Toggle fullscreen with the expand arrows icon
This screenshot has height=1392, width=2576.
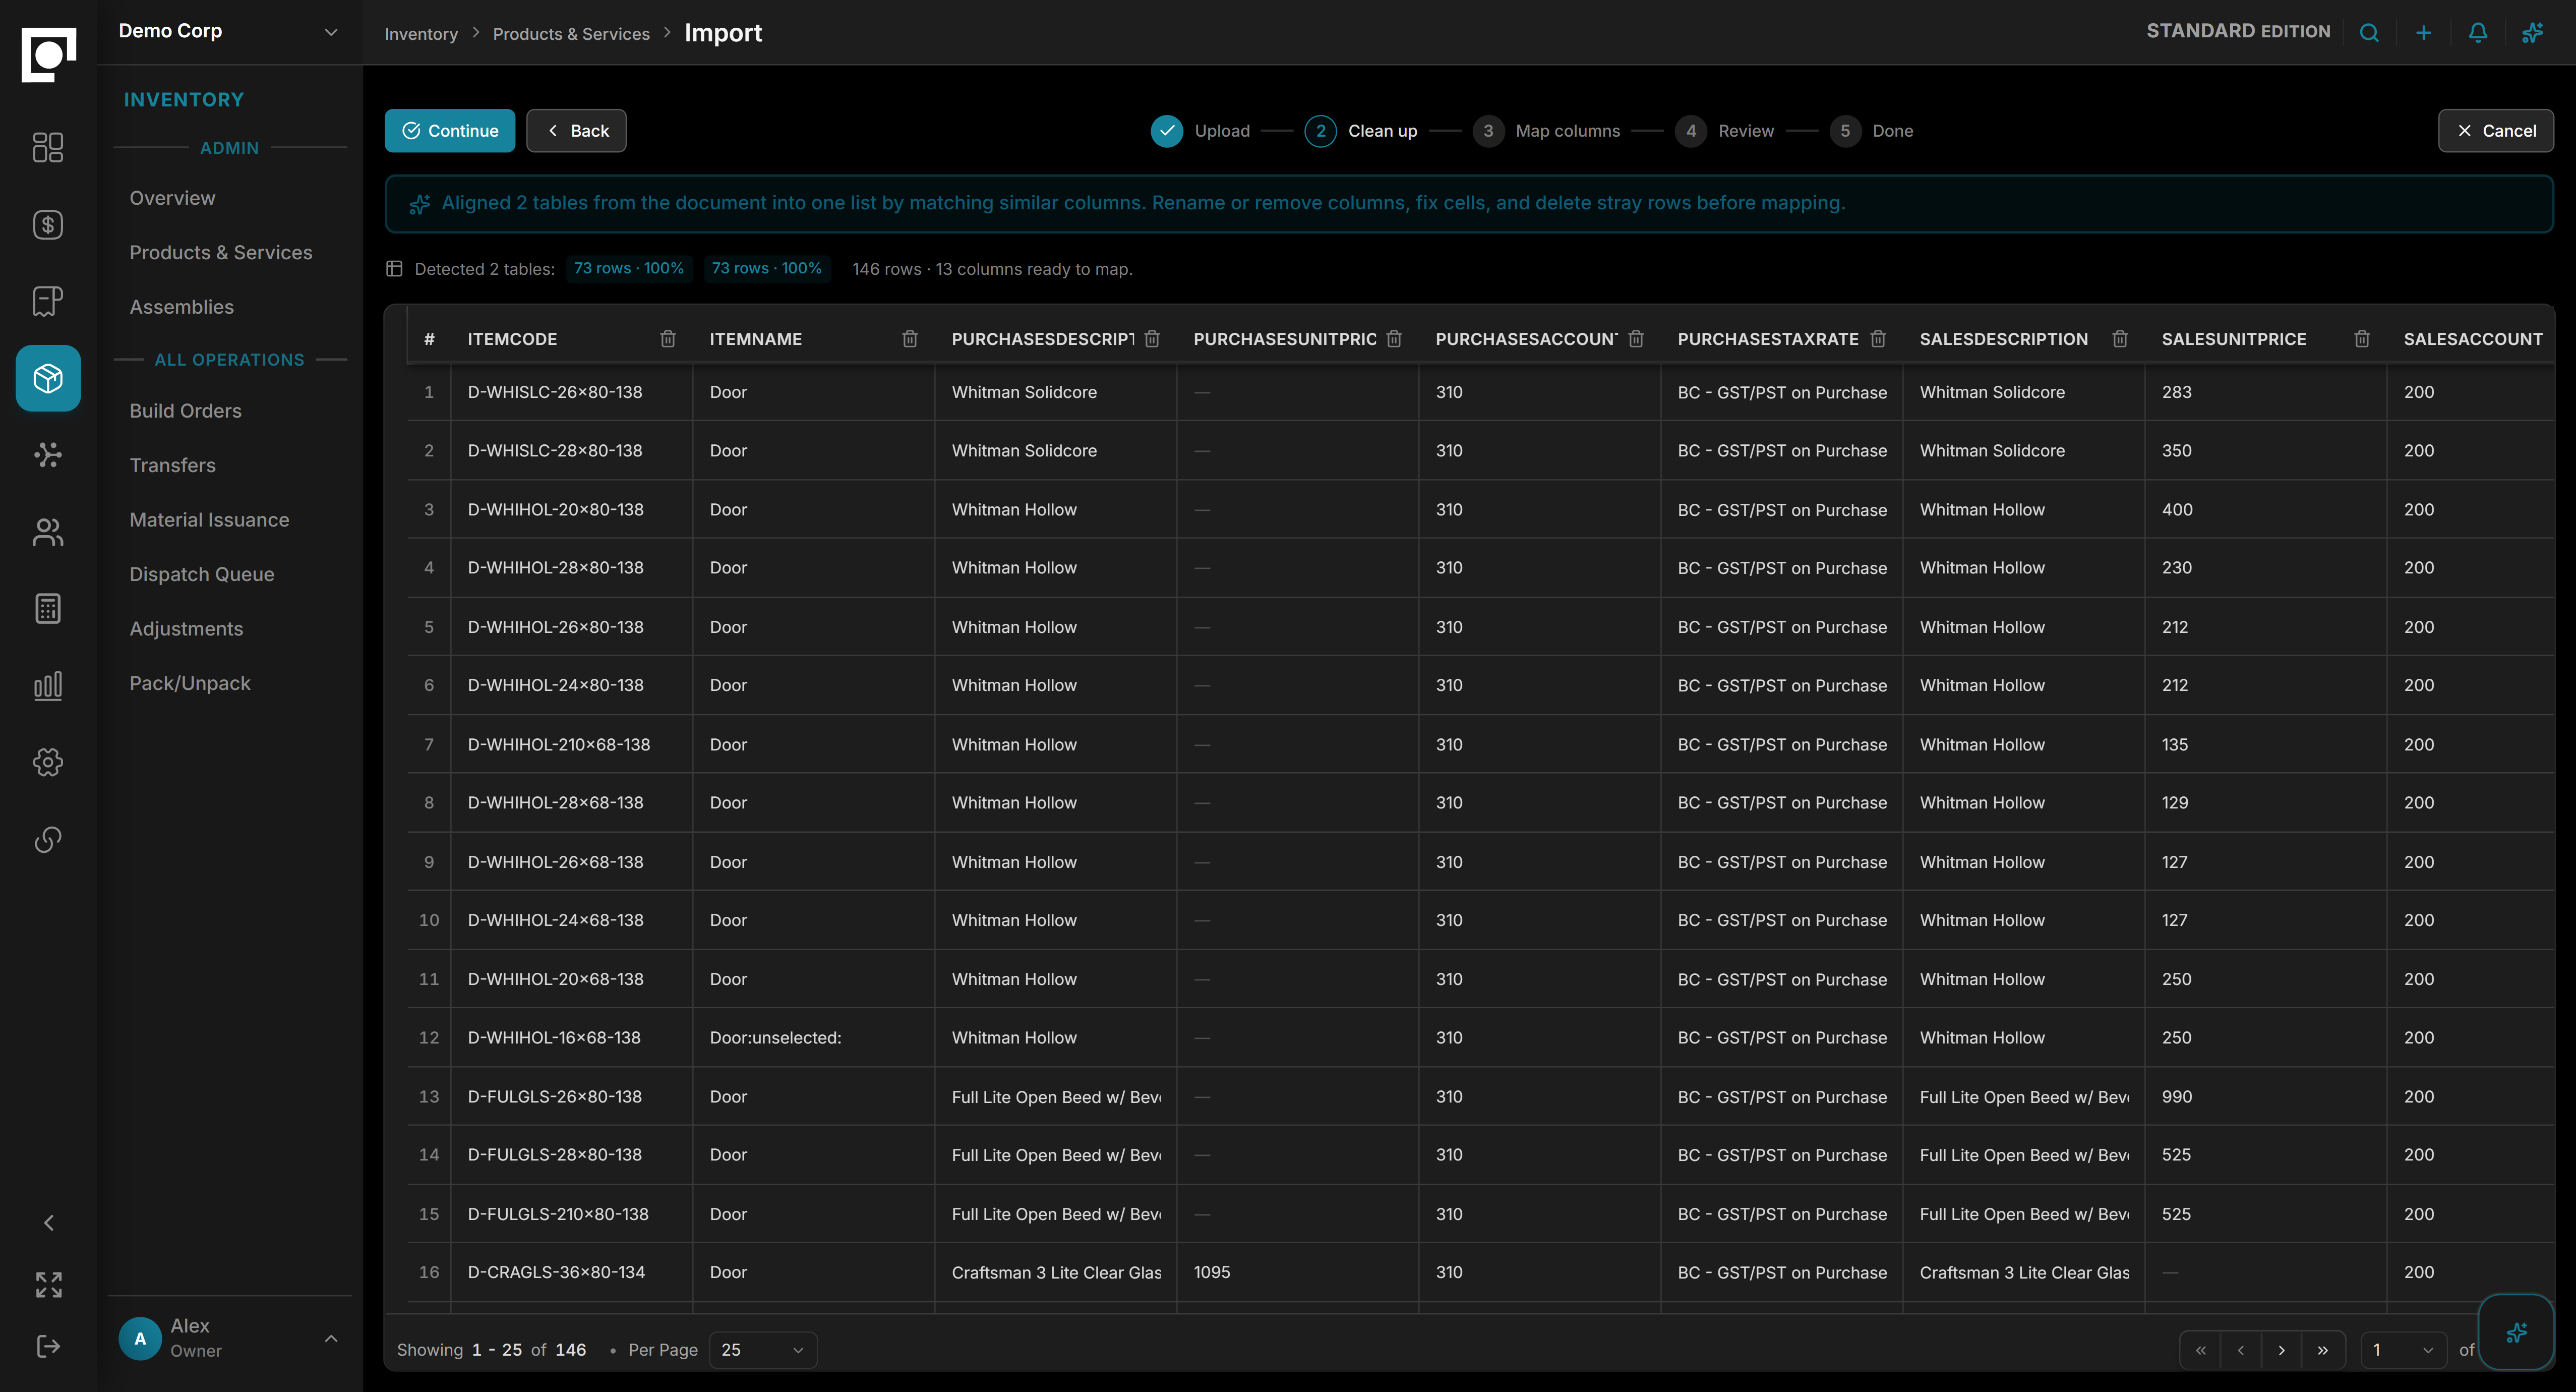click(x=48, y=1285)
